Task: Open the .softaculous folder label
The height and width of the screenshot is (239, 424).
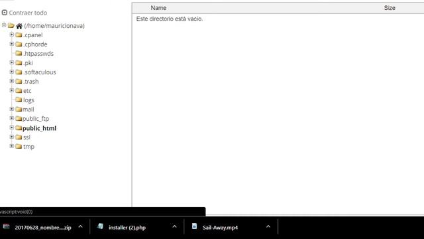Action: pos(40,72)
